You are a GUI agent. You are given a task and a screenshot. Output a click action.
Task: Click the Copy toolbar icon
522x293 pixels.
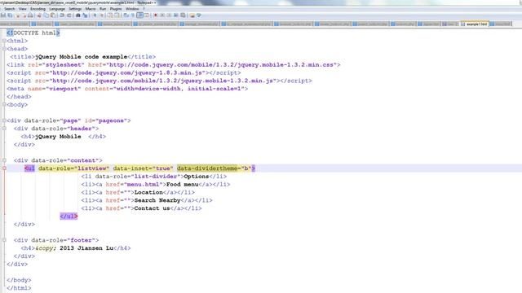click(x=46, y=15)
